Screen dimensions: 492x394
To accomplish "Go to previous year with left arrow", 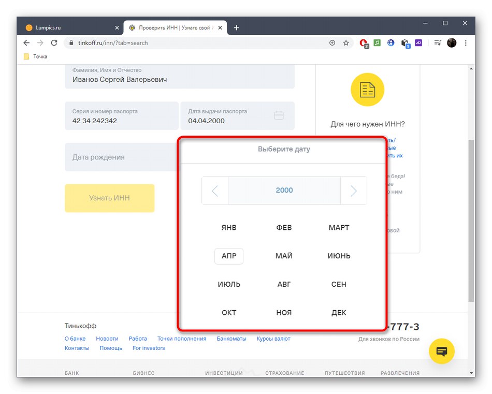I will (215, 191).
